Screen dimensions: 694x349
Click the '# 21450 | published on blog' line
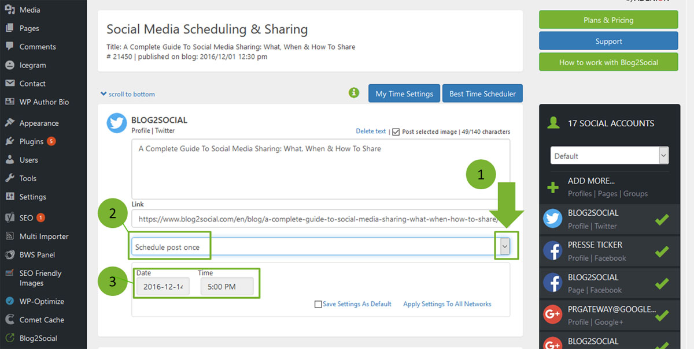coord(187,57)
